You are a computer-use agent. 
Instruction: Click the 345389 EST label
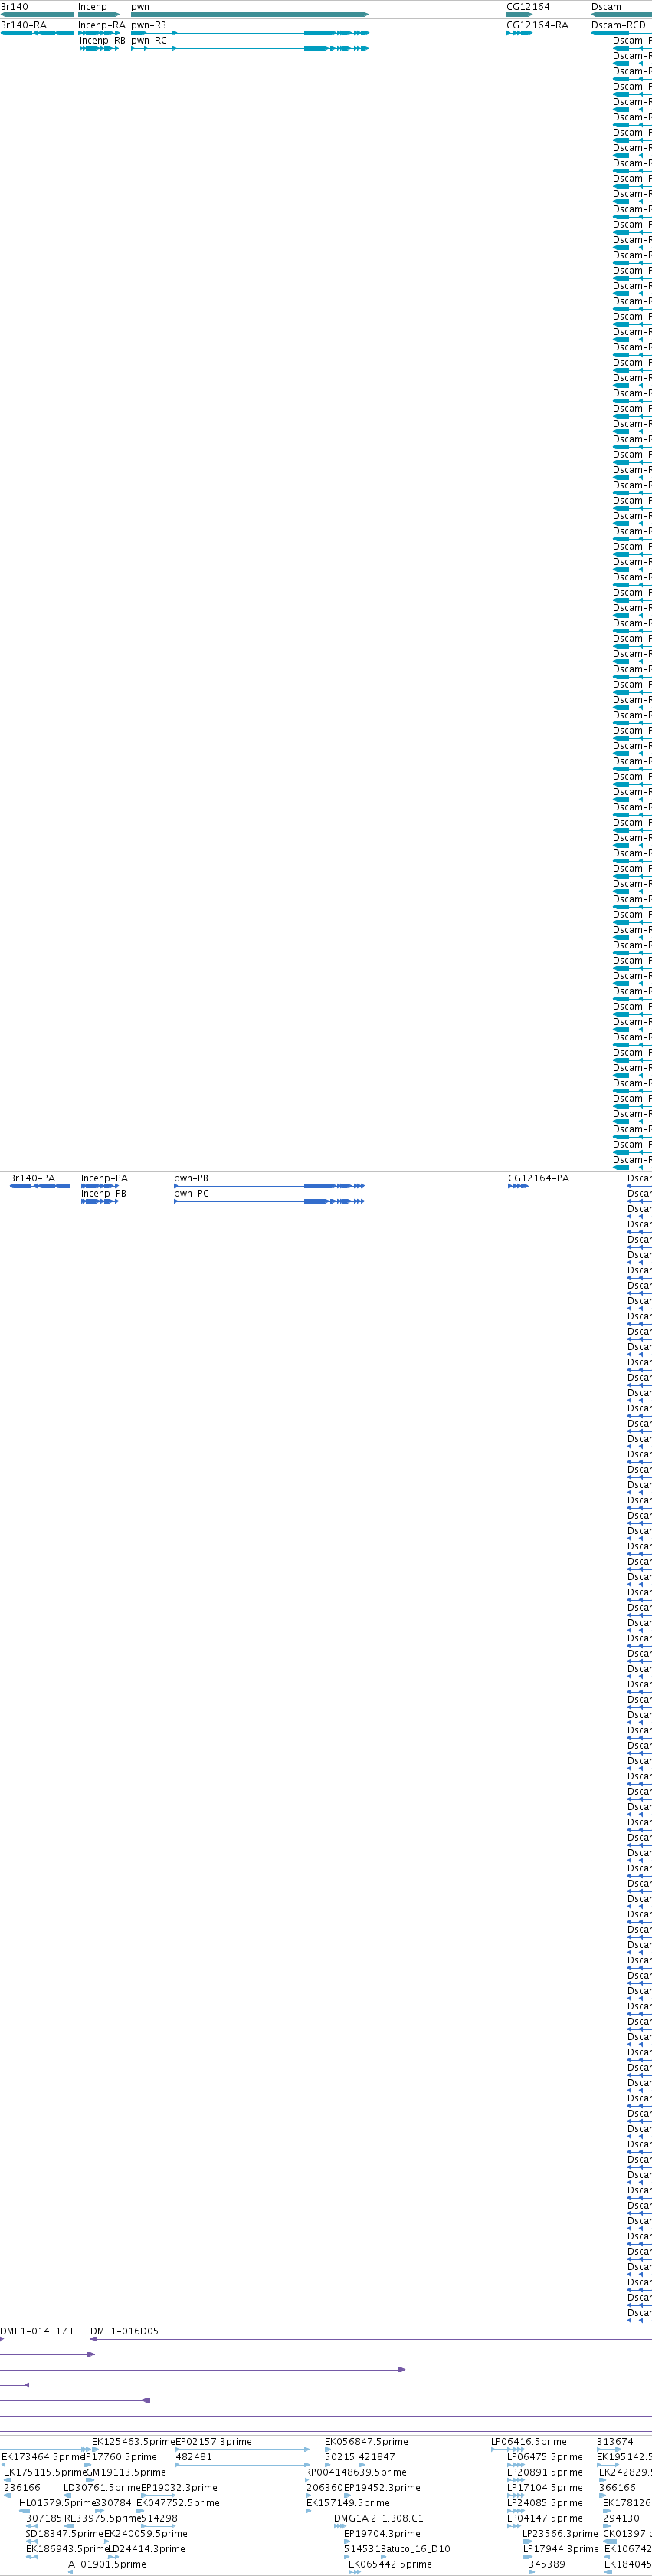point(547,2564)
